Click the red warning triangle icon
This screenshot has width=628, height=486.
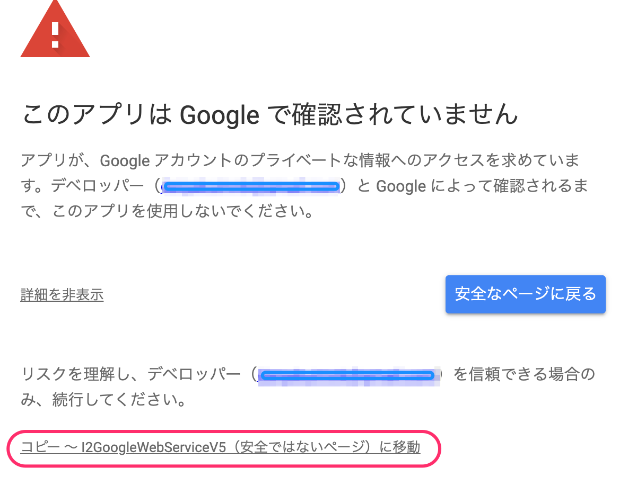pos(55,37)
